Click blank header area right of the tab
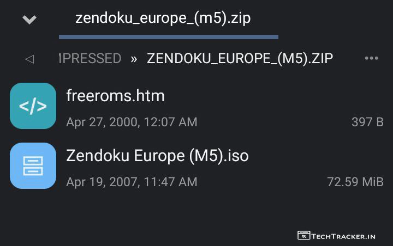 click(x=333, y=19)
